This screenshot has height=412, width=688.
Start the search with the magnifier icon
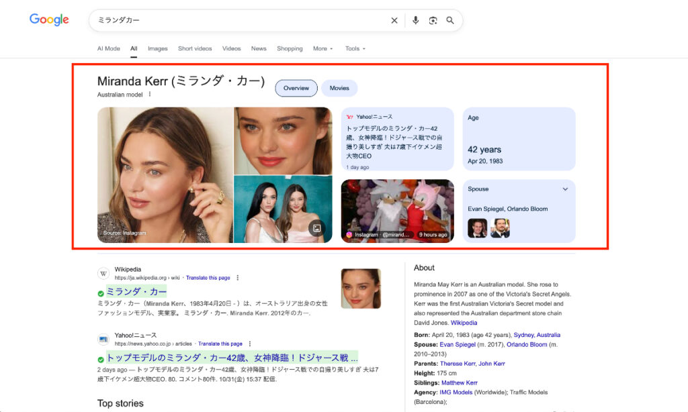pos(450,20)
